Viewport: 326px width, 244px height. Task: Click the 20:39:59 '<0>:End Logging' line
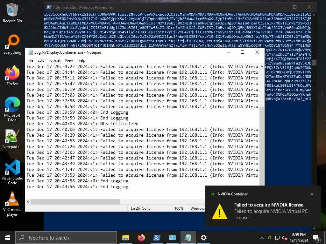coord(77,112)
